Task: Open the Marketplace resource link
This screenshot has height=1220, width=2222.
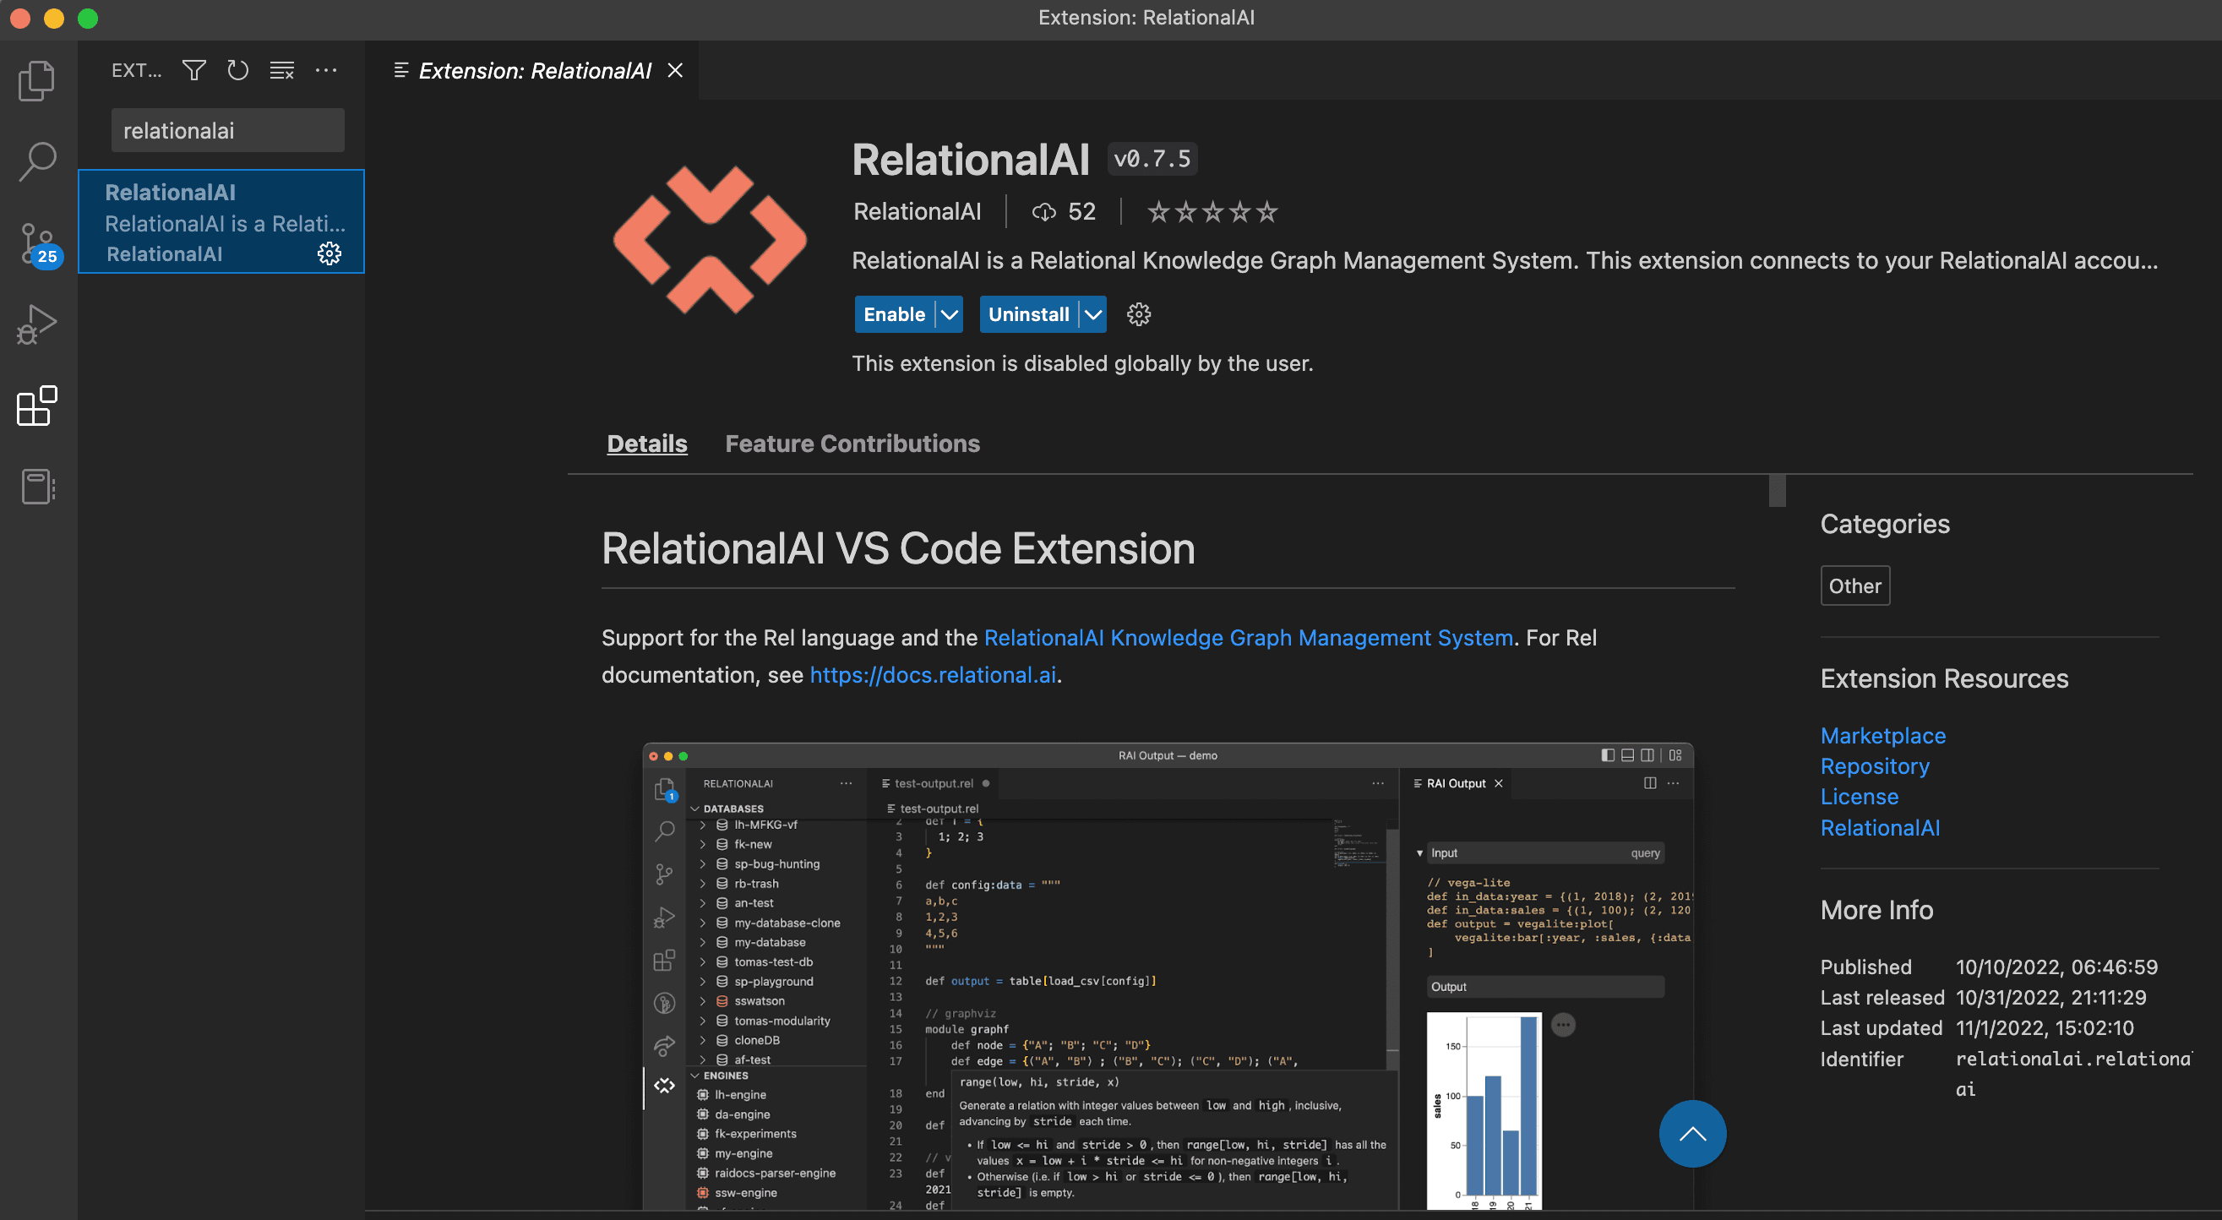Action: coord(1882,735)
